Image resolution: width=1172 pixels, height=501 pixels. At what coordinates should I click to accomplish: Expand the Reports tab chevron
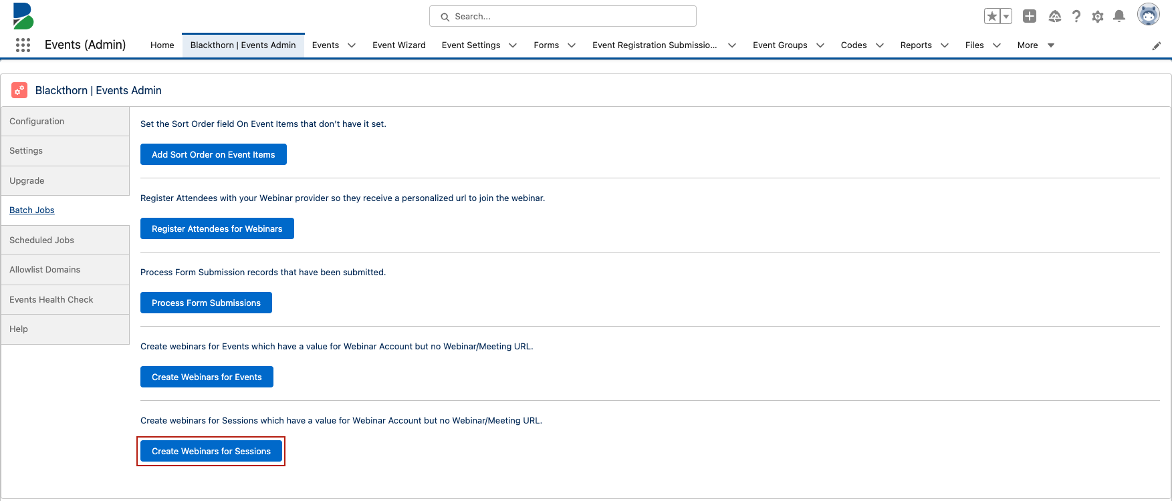pyautogui.click(x=945, y=45)
